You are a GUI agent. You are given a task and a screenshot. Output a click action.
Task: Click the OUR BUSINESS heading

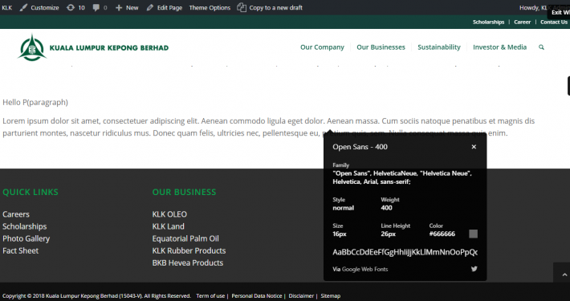pyautogui.click(x=185, y=192)
